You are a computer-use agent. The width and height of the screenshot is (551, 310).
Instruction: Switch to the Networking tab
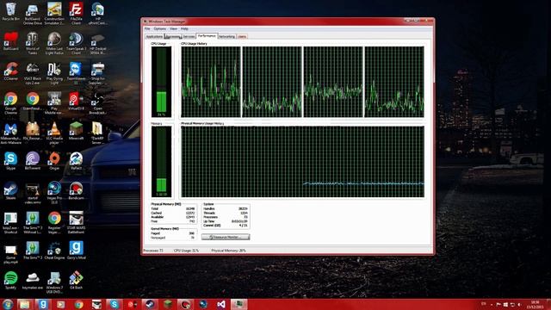(x=226, y=36)
